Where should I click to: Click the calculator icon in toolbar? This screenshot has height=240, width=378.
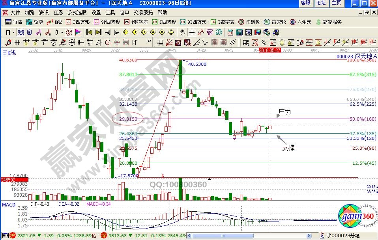239,32
